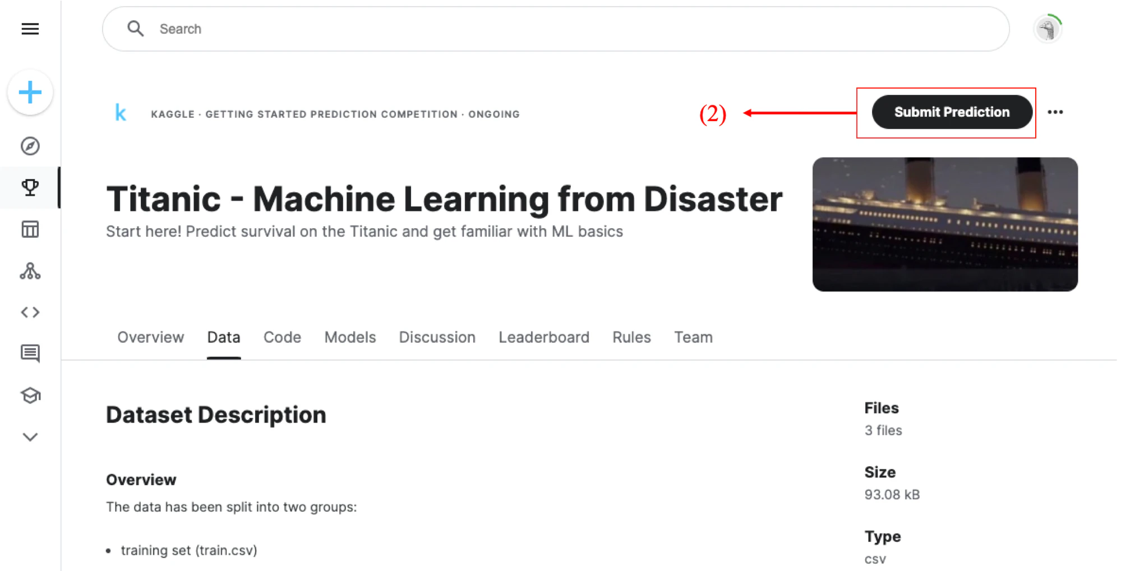
Task: Select the Data tab
Action: coord(224,337)
